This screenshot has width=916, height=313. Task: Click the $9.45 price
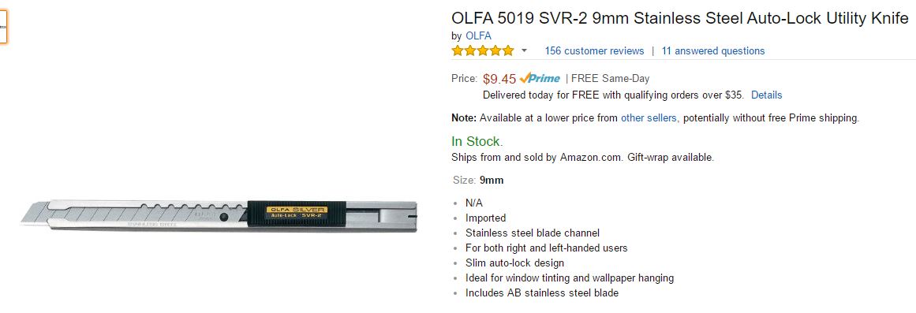[x=499, y=79]
